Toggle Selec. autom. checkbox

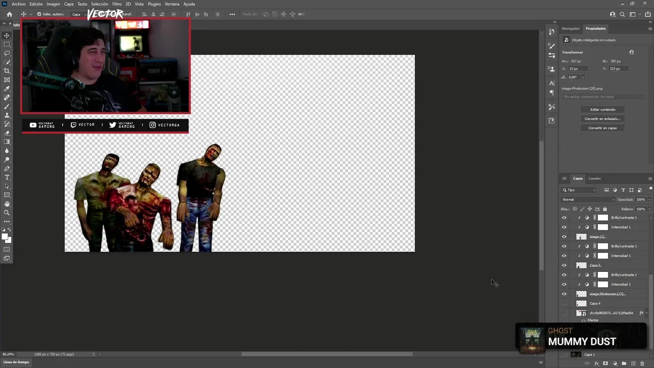click(39, 14)
